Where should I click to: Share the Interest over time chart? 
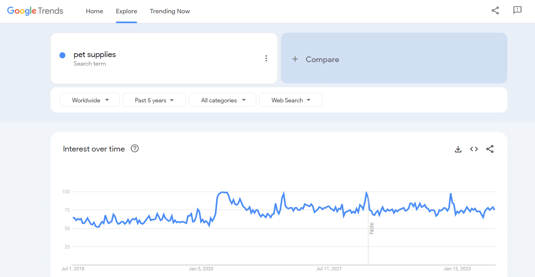(490, 149)
